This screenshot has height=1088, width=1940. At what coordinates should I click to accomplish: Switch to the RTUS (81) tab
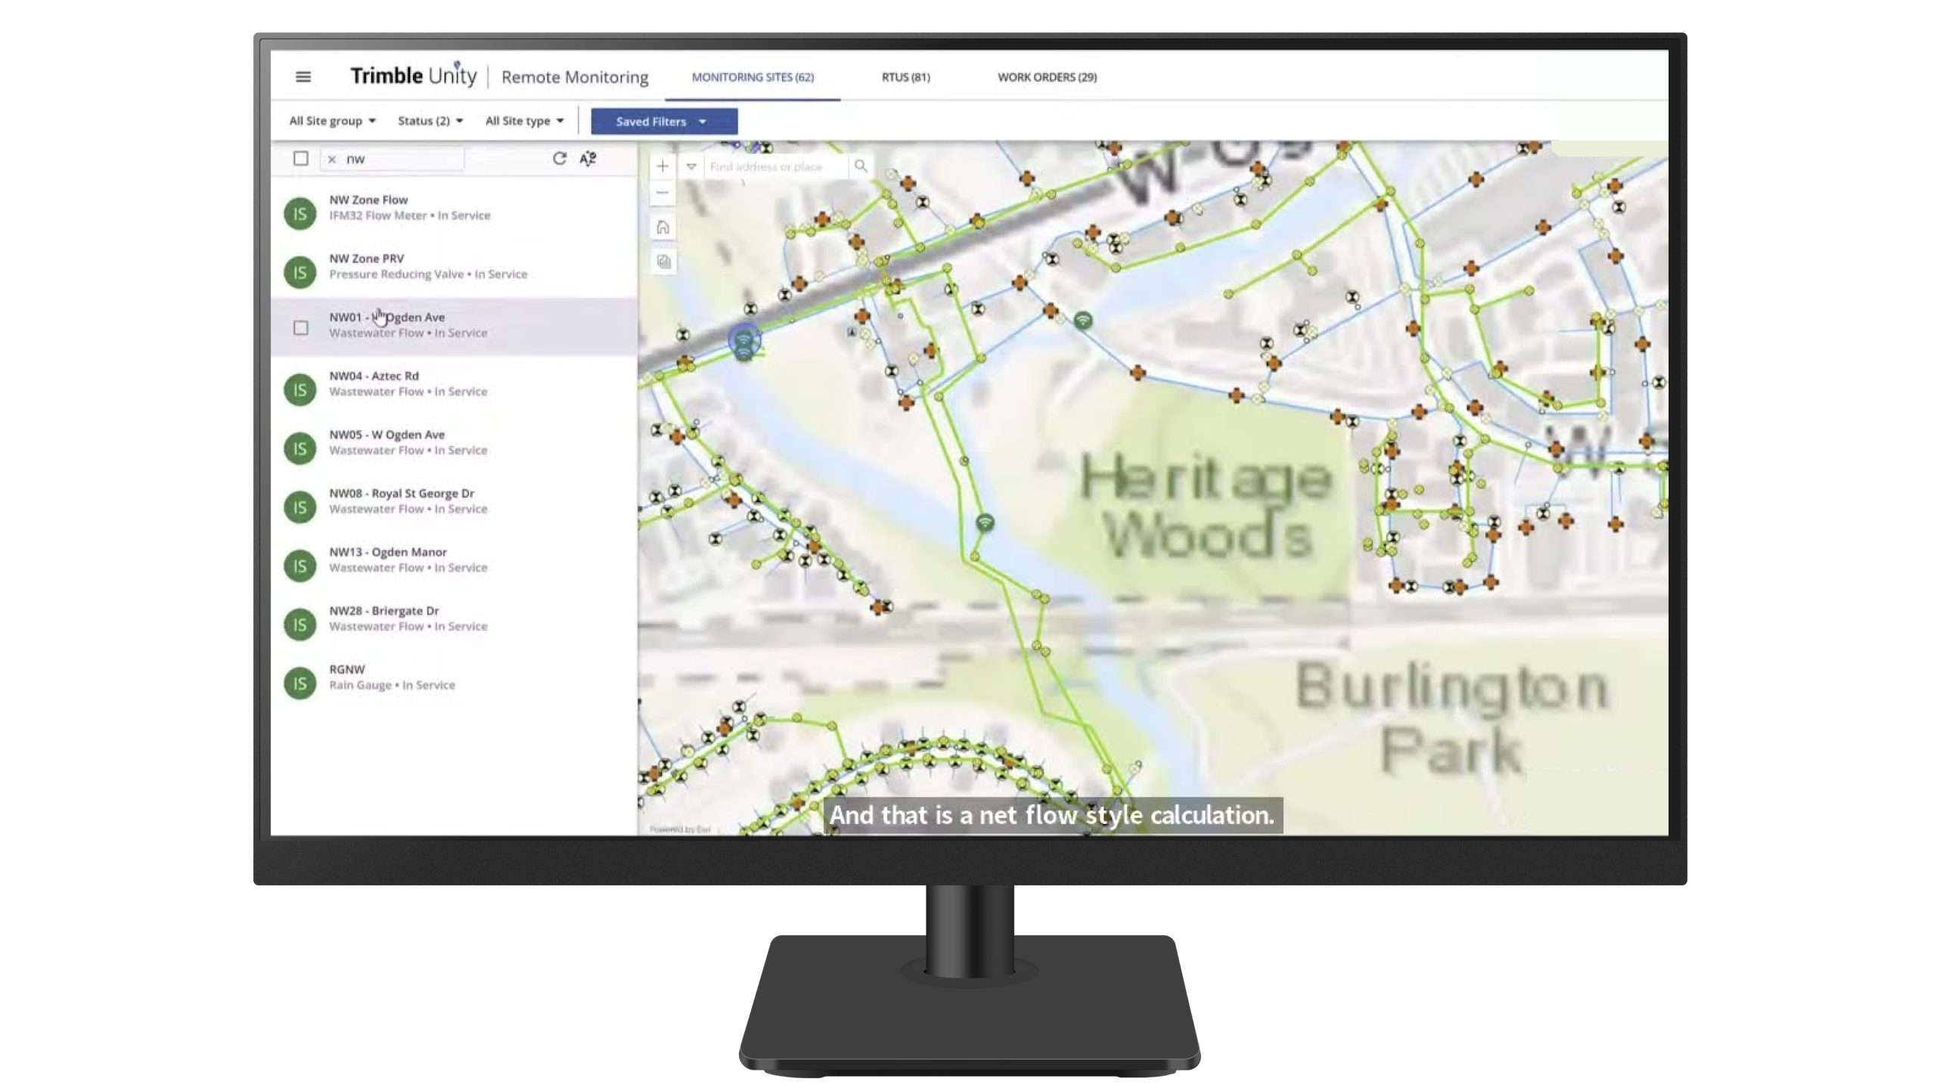click(905, 76)
